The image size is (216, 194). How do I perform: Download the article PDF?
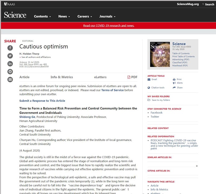coord(132,77)
